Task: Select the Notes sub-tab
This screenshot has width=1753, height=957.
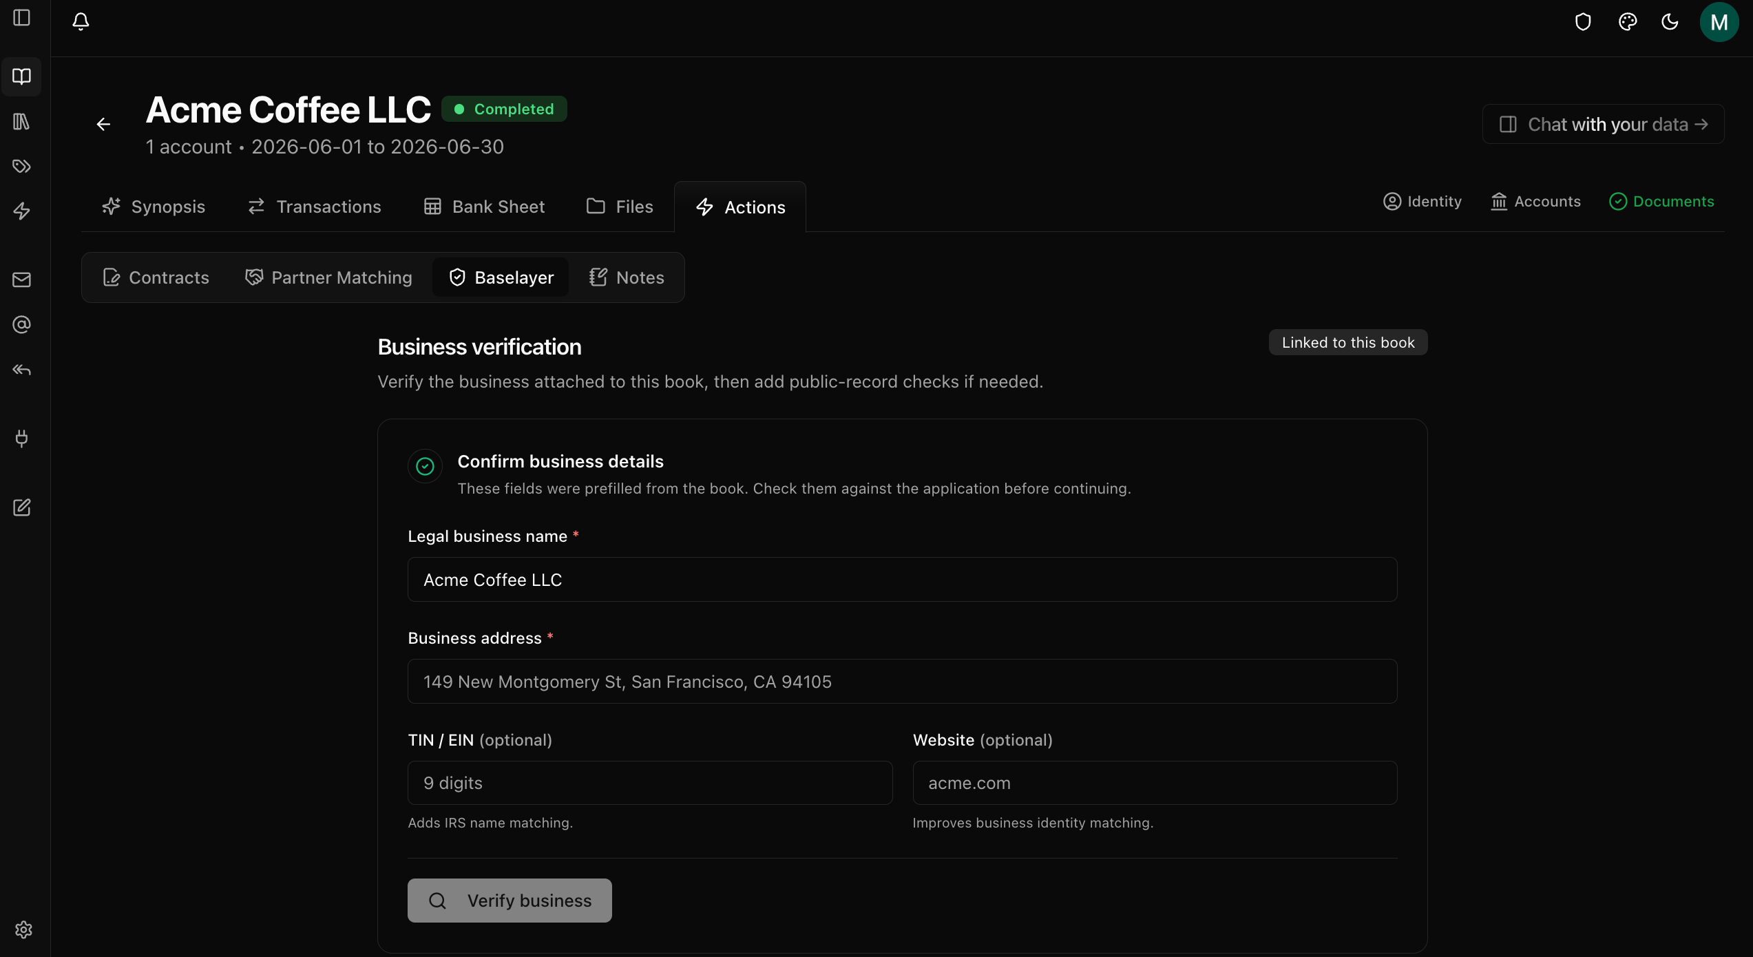Action: (627, 277)
